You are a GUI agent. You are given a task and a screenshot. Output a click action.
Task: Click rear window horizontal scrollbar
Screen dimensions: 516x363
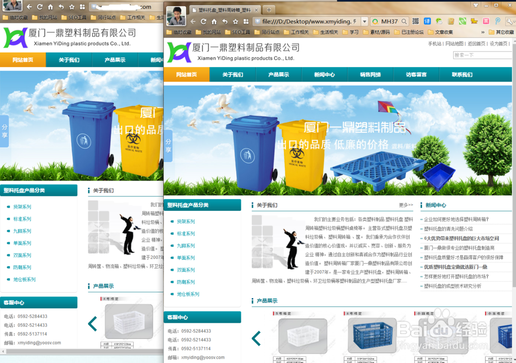click(84, 351)
